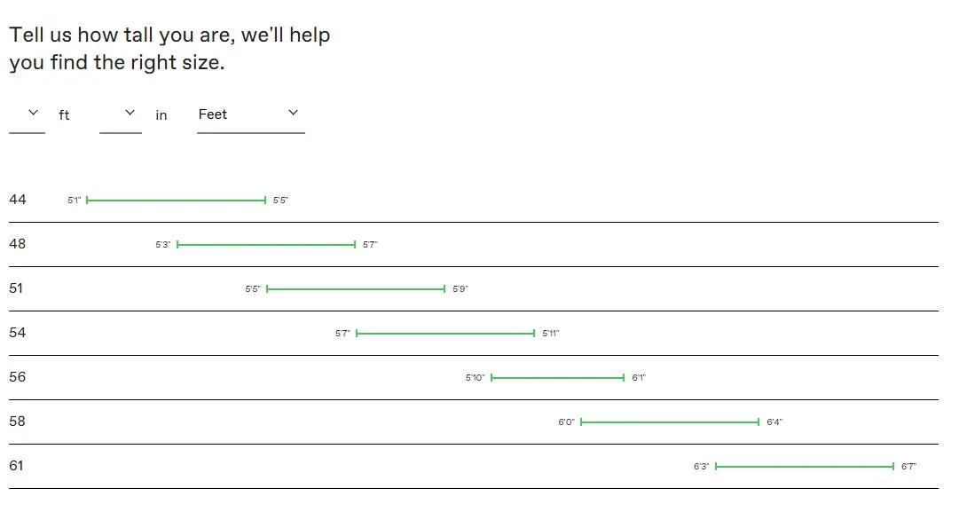959x520 pixels.
Task: Open the Feet unit selector dropdown
Action: click(251, 114)
